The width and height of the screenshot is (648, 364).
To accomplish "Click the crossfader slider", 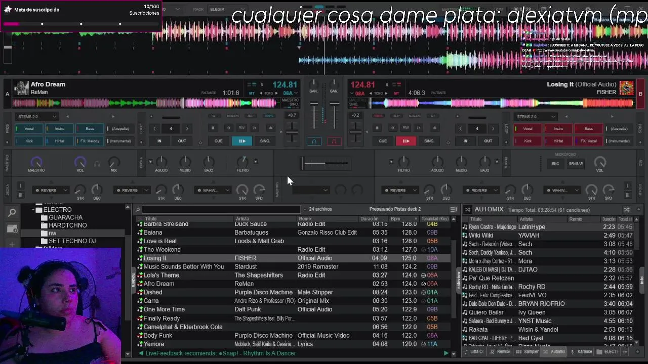I will 325,163.
